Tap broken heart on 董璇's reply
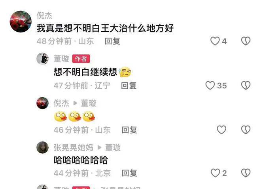Viewport: 261px width, 189px height. tap(246, 86)
